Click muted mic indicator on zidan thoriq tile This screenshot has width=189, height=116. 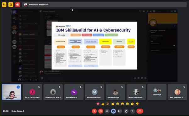[60, 87]
